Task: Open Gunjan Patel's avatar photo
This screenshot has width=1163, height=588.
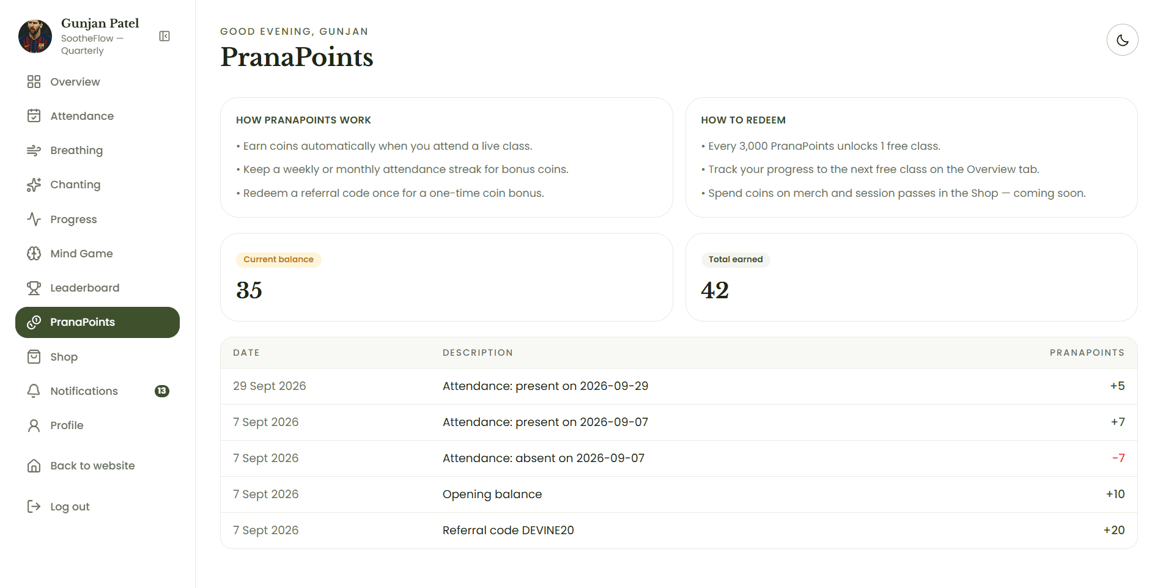Action: (x=35, y=36)
